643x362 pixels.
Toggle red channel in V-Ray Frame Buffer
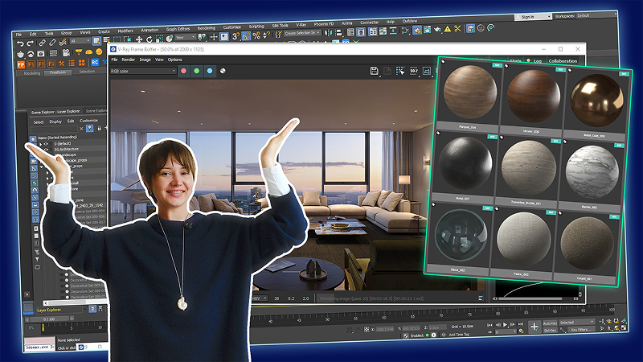pos(184,71)
